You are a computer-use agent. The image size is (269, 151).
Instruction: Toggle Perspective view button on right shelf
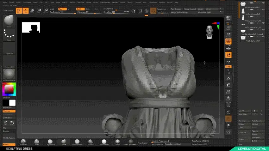click(228, 41)
